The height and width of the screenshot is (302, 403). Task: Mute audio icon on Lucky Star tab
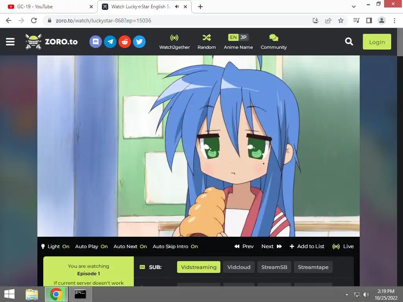click(177, 7)
